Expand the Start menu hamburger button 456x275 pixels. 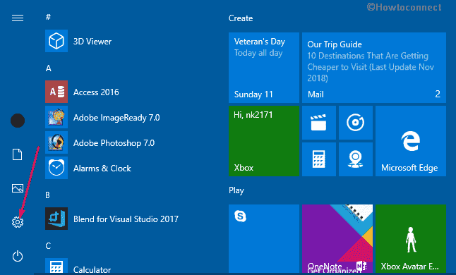(18, 18)
